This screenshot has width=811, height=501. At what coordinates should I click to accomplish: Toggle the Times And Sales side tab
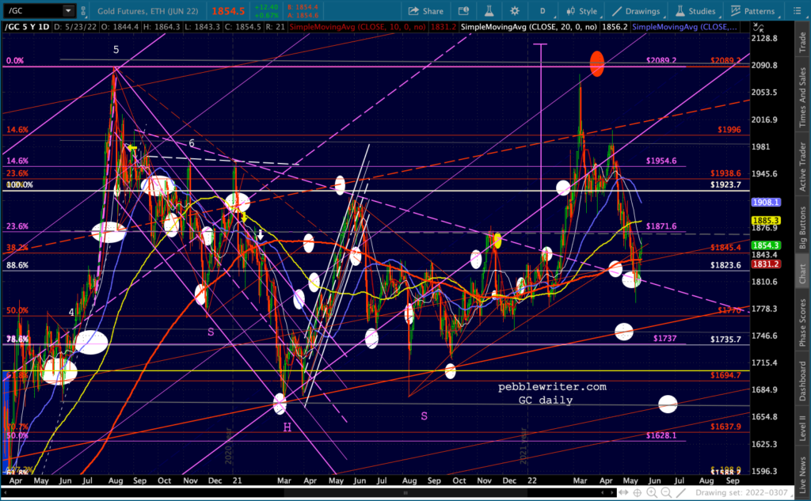pos(802,97)
